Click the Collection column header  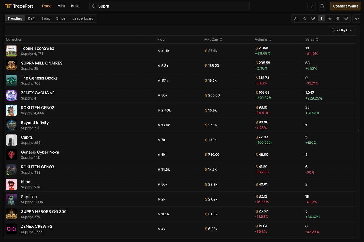click(x=14, y=39)
